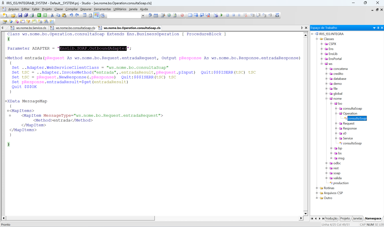
Task: Pin the Espaço de Trabalho panel
Action: click(x=378, y=28)
